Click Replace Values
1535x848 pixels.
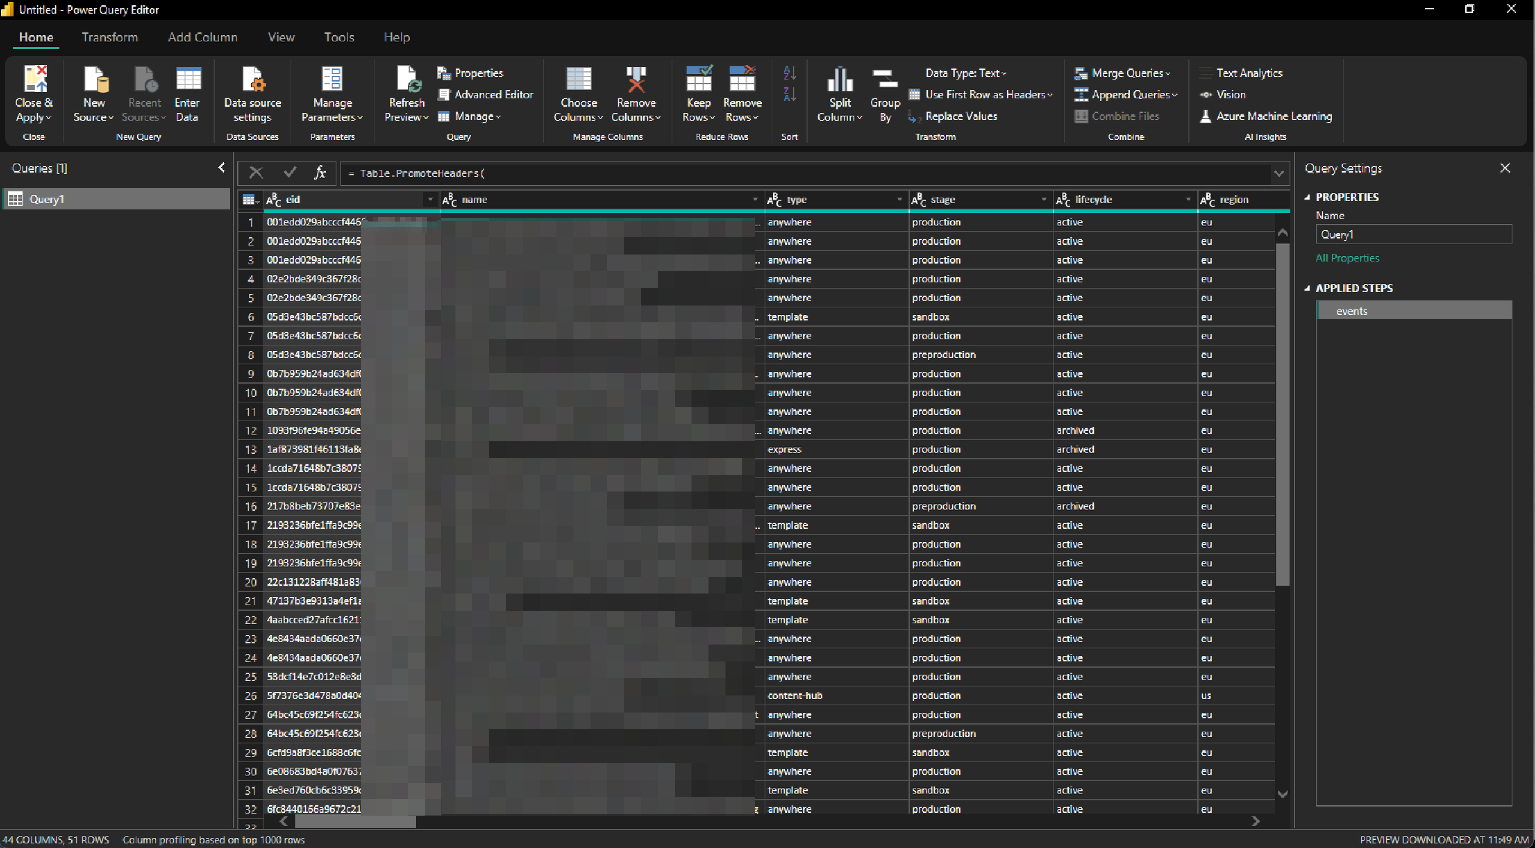point(953,117)
